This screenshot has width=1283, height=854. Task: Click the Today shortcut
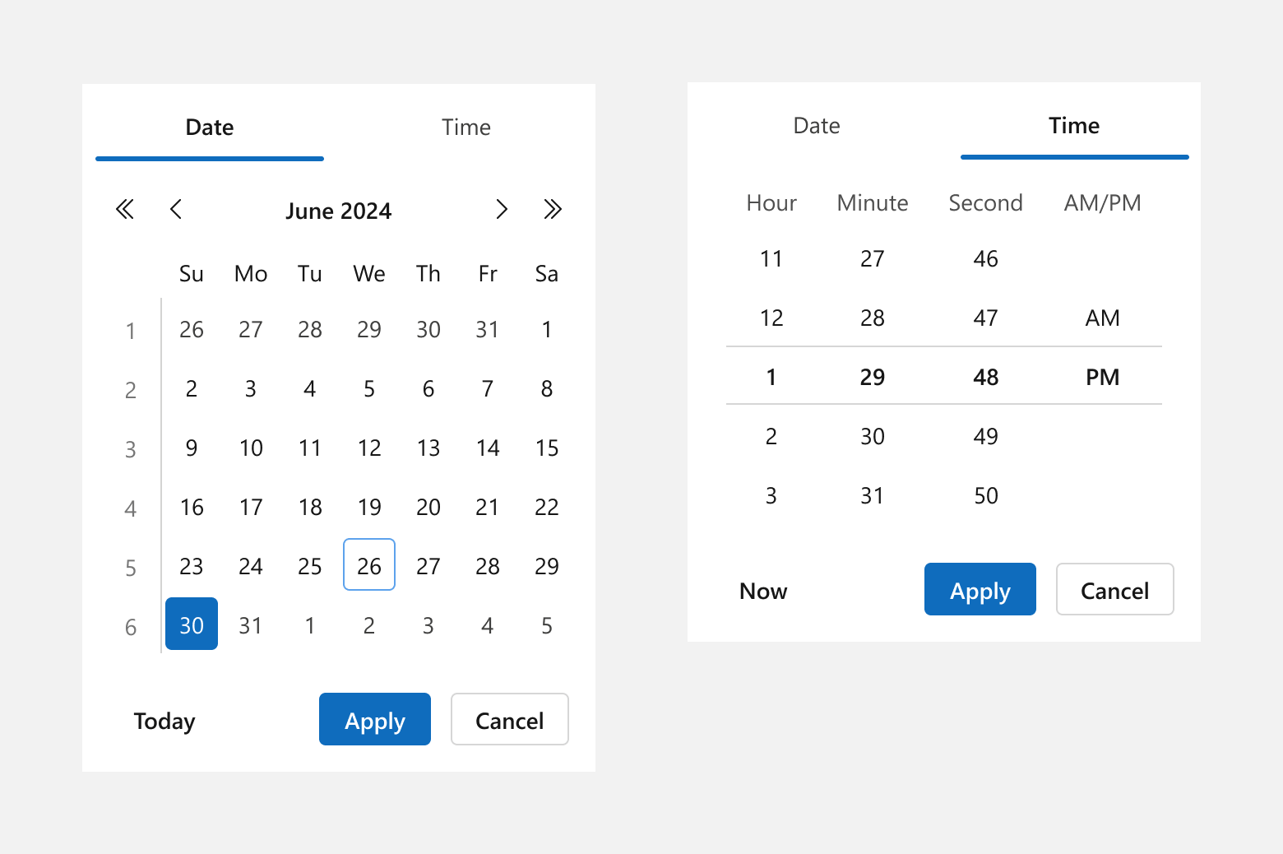point(164,721)
